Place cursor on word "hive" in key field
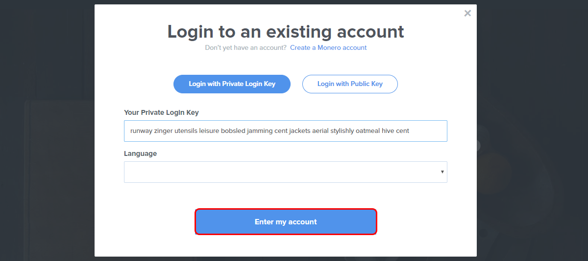This screenshot has width=588, height=261. pyautogui.click(x=388, y=131)
